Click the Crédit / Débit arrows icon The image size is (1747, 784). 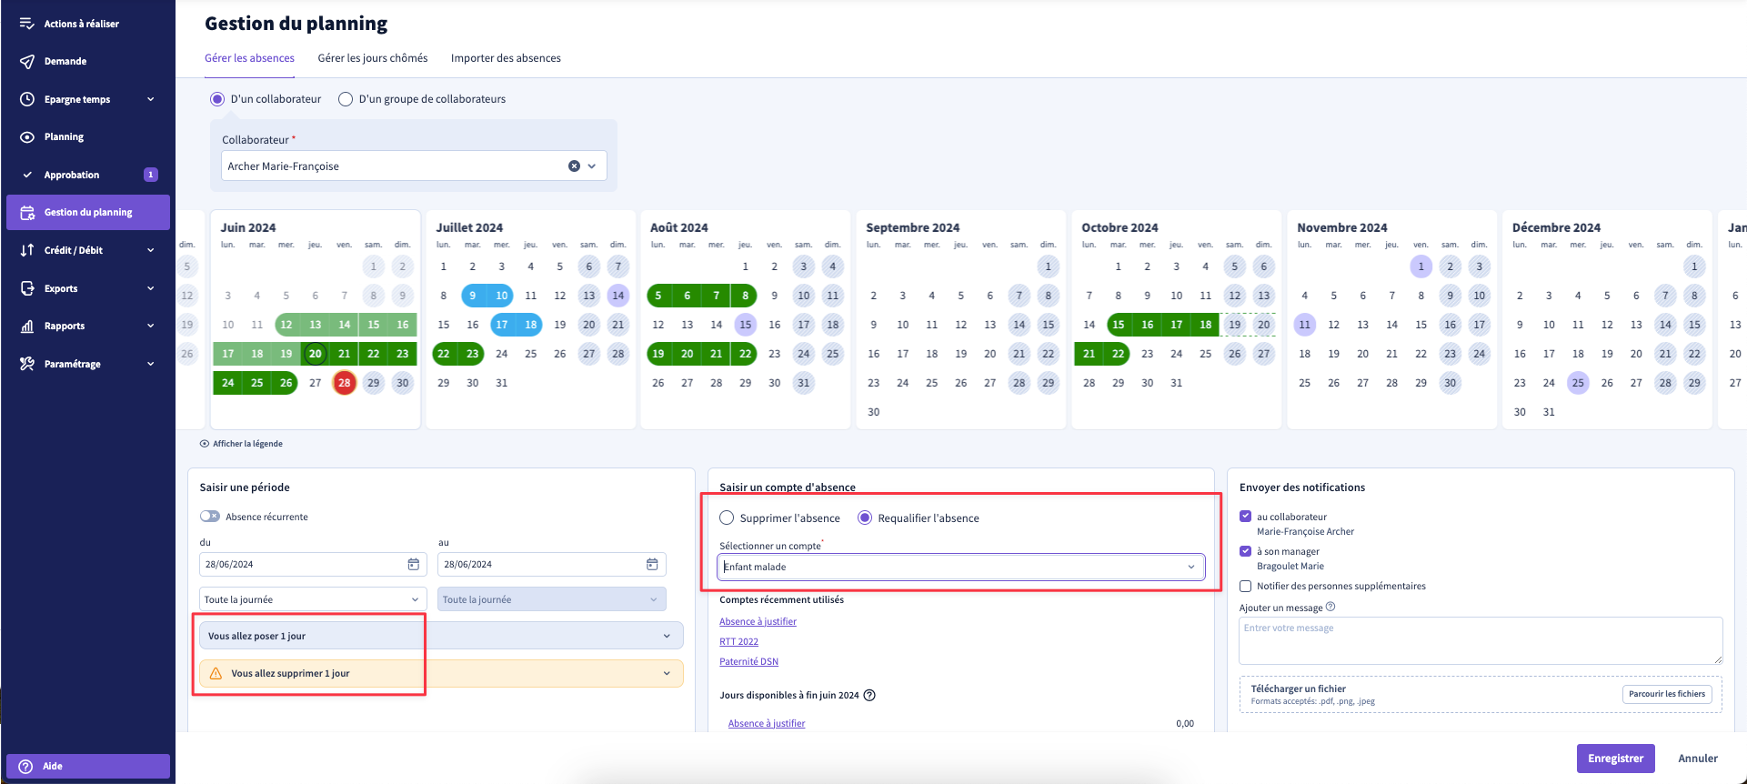pos(27,250)
